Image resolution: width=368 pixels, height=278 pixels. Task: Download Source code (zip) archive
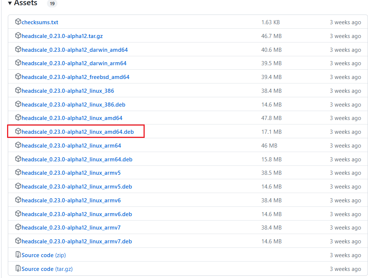(44, 255)
